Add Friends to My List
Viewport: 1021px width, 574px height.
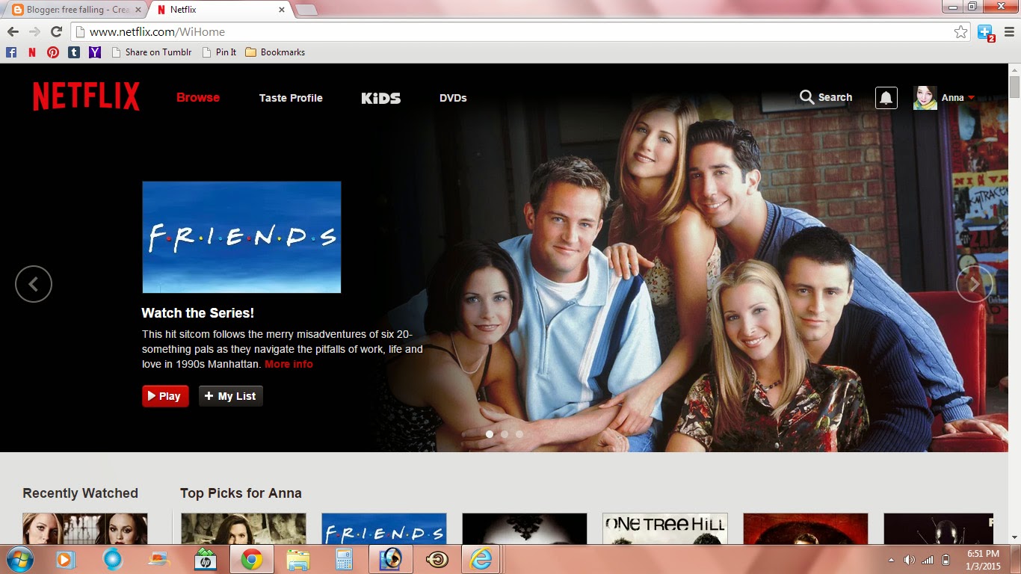click(x=231, y=396)
